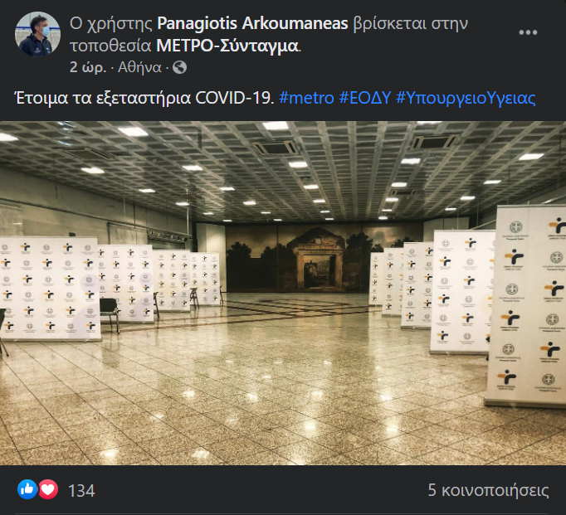
Task: Click the red heart Love reaction icon
Action: [48, 489]
